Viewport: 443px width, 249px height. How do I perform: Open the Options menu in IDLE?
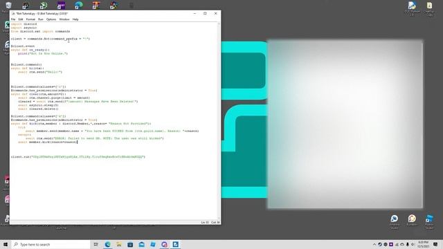tap(51, 19)
